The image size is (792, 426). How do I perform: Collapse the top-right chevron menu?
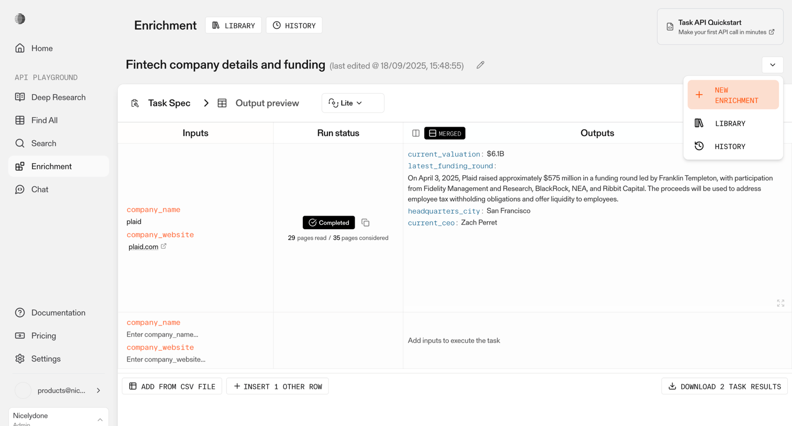click(773, 65)
